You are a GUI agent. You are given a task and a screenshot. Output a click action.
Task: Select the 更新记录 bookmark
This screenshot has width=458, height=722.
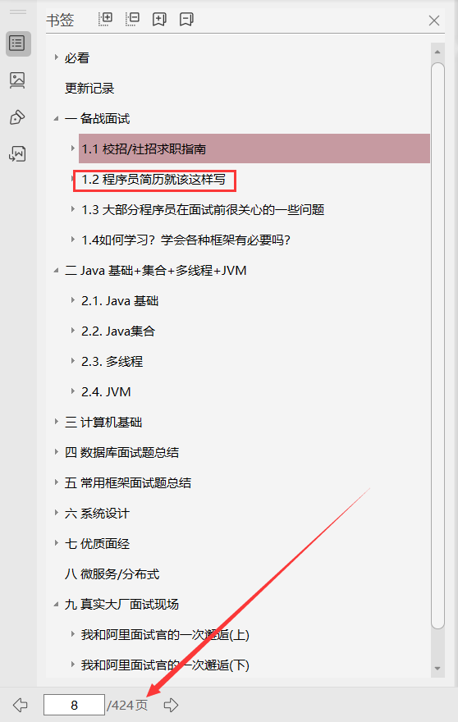tap(89, 88)
